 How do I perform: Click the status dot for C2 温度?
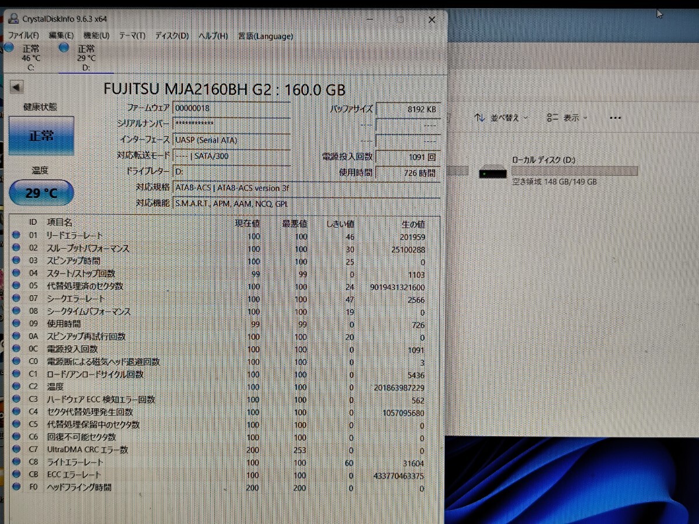click(x=16, y=387)
